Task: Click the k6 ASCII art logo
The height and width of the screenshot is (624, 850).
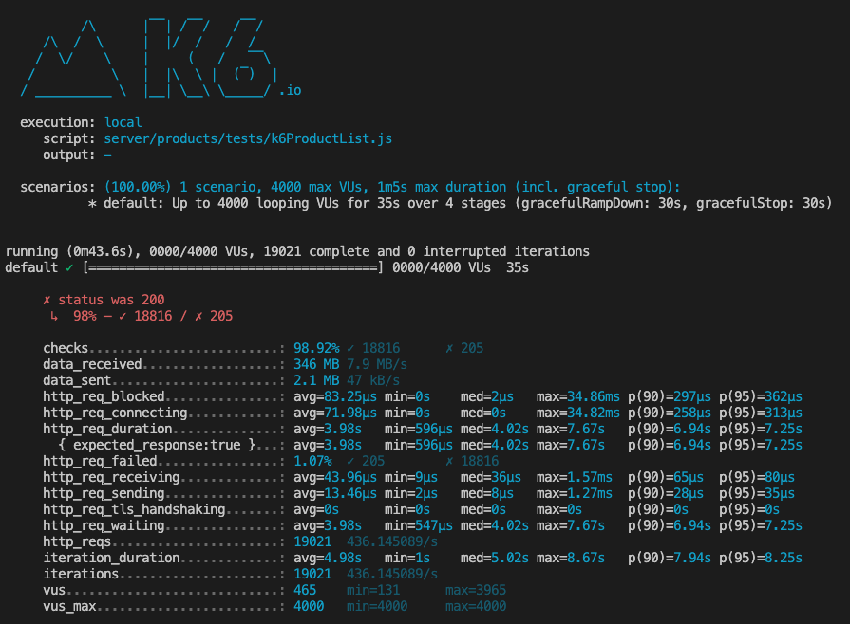Action: (x=150, y=57)
